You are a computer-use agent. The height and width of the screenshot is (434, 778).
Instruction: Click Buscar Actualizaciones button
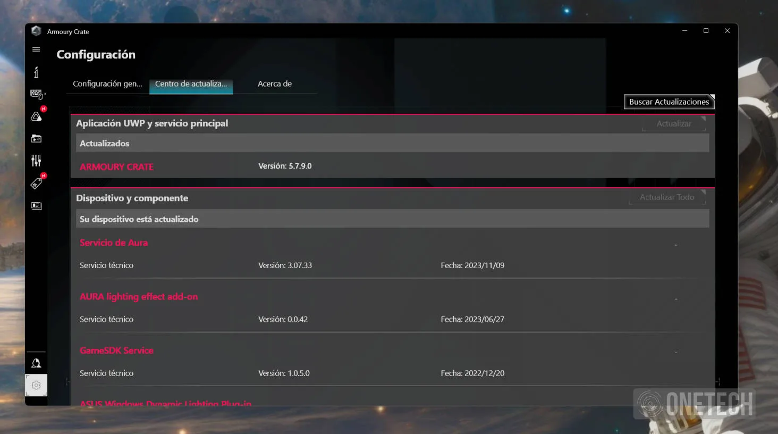669,102
